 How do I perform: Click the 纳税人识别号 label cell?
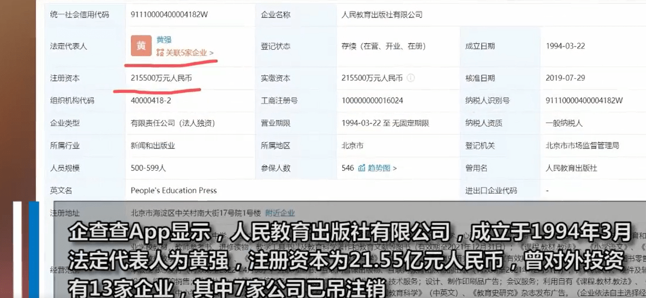500,100
